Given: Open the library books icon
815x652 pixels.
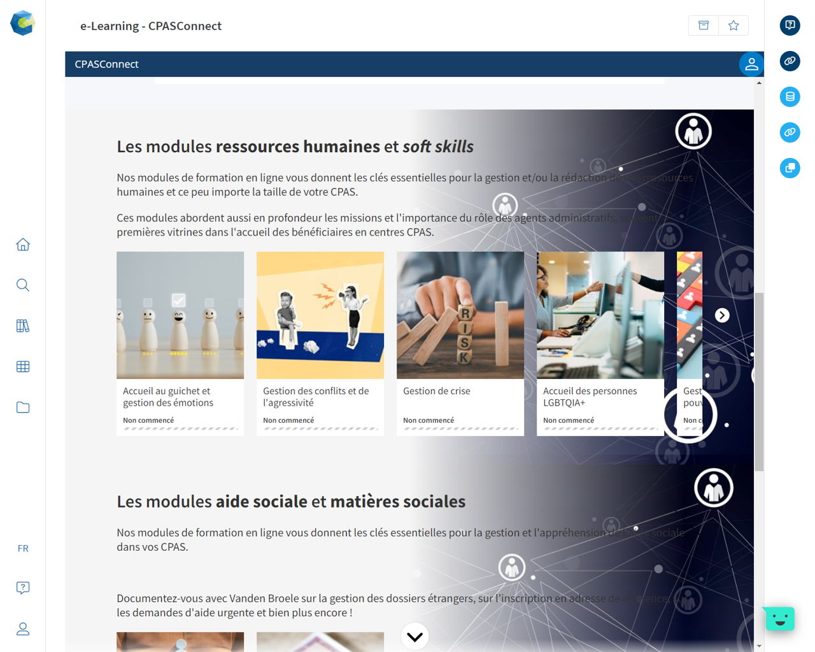Looking at the screenshot, I should click(x=23, y=326).
